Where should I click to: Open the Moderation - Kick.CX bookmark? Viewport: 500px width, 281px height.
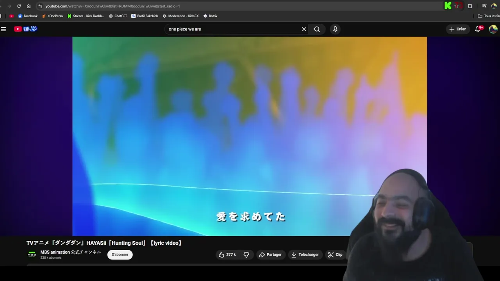(181, 16)
